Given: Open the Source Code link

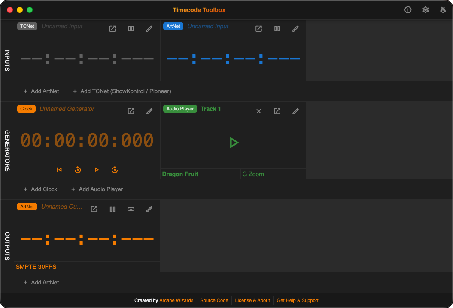Looking at the screenshot, I should pos(214,301).
